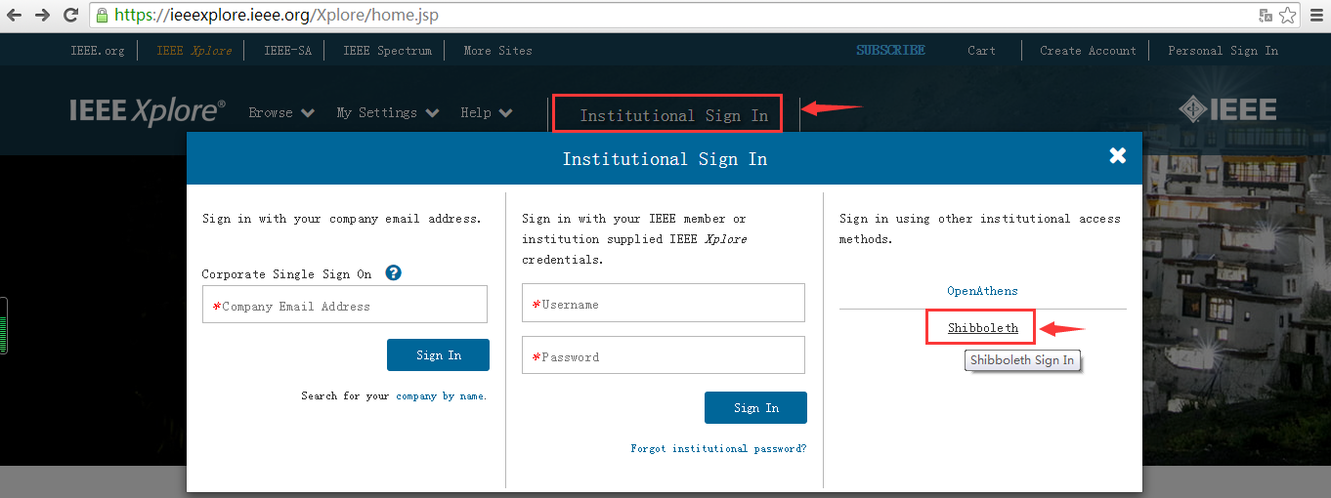This screenshot has width=1331, height=498.
Task: Click the Password input field
Action: click(x=664, y=355)
